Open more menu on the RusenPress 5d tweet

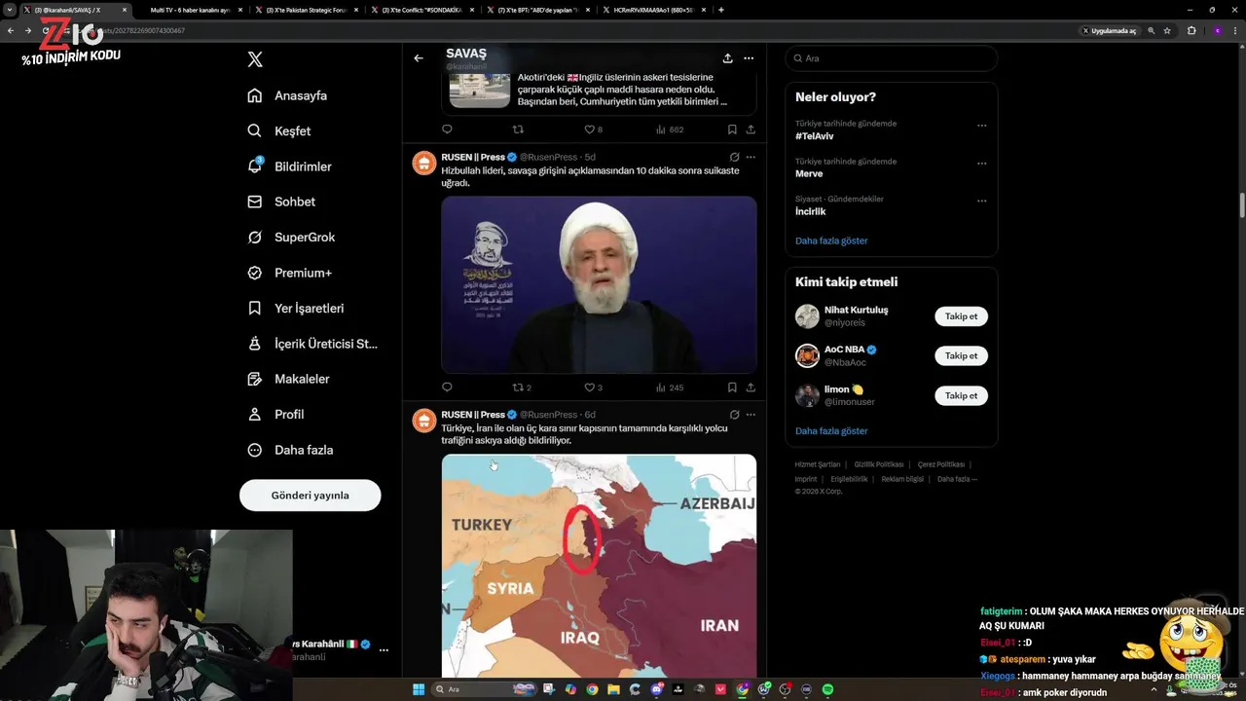point(751,157)
